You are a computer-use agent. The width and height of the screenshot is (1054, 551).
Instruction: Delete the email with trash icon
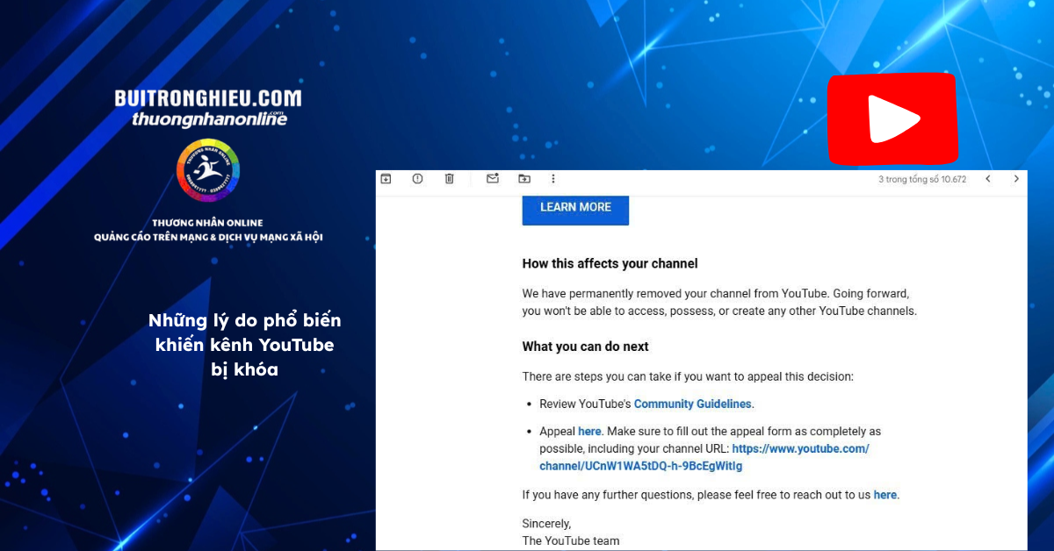449,179
